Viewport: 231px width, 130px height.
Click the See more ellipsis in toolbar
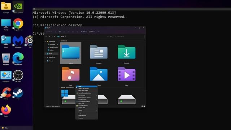click(99, 32)
